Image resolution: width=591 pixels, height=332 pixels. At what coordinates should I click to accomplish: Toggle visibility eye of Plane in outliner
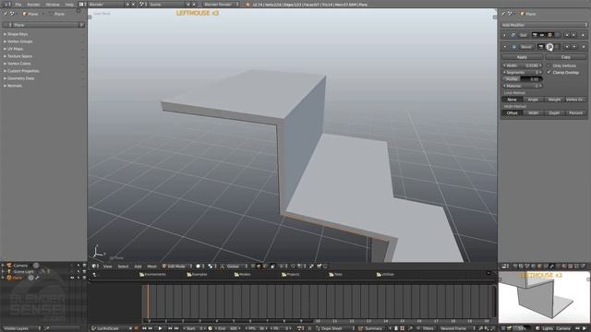click(72, 278)
